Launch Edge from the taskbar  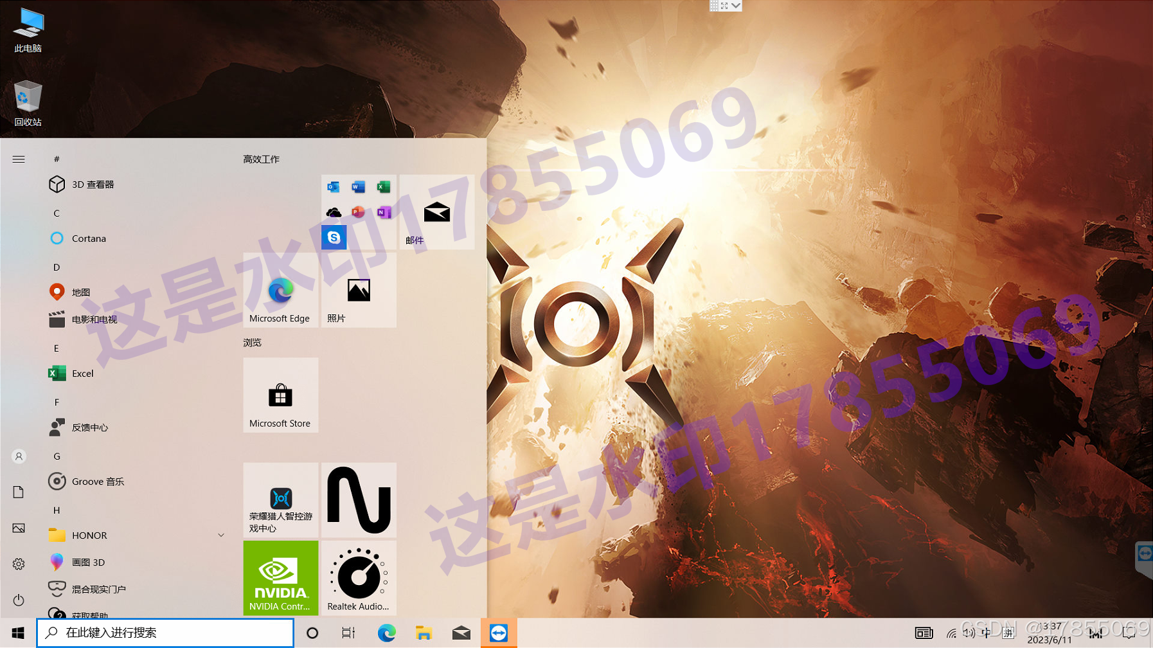[386, 633]
